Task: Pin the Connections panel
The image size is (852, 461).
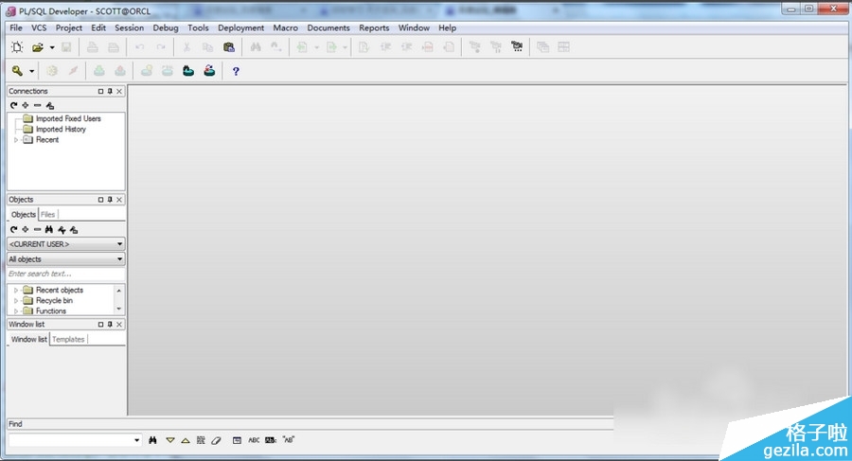Action: (110, 91)
